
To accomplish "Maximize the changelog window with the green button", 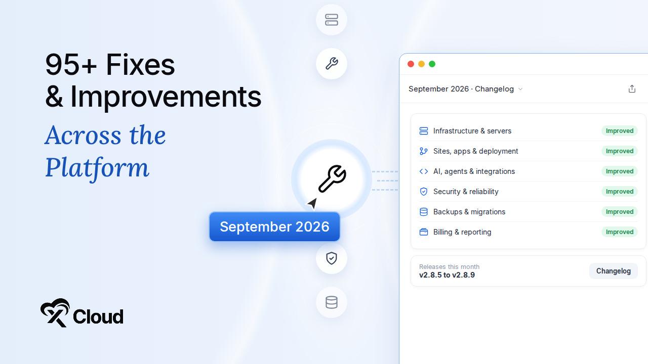I will click(432, 64).
